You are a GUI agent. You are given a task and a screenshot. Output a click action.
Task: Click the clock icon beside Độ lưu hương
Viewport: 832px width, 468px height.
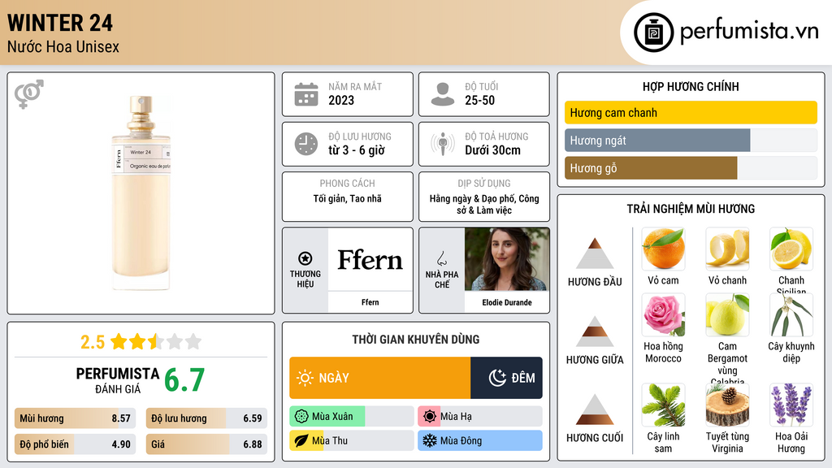point(306,144)
